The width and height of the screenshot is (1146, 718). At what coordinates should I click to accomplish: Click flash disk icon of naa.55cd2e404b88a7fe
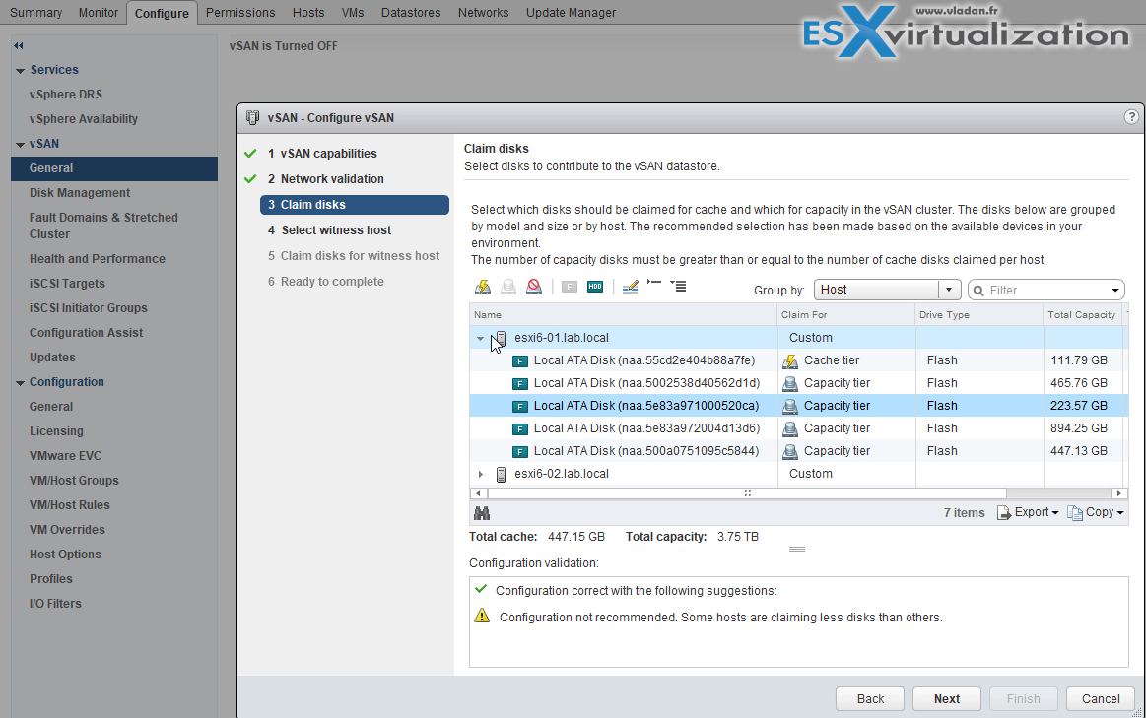pyautogui.click(x=520, y=360)
